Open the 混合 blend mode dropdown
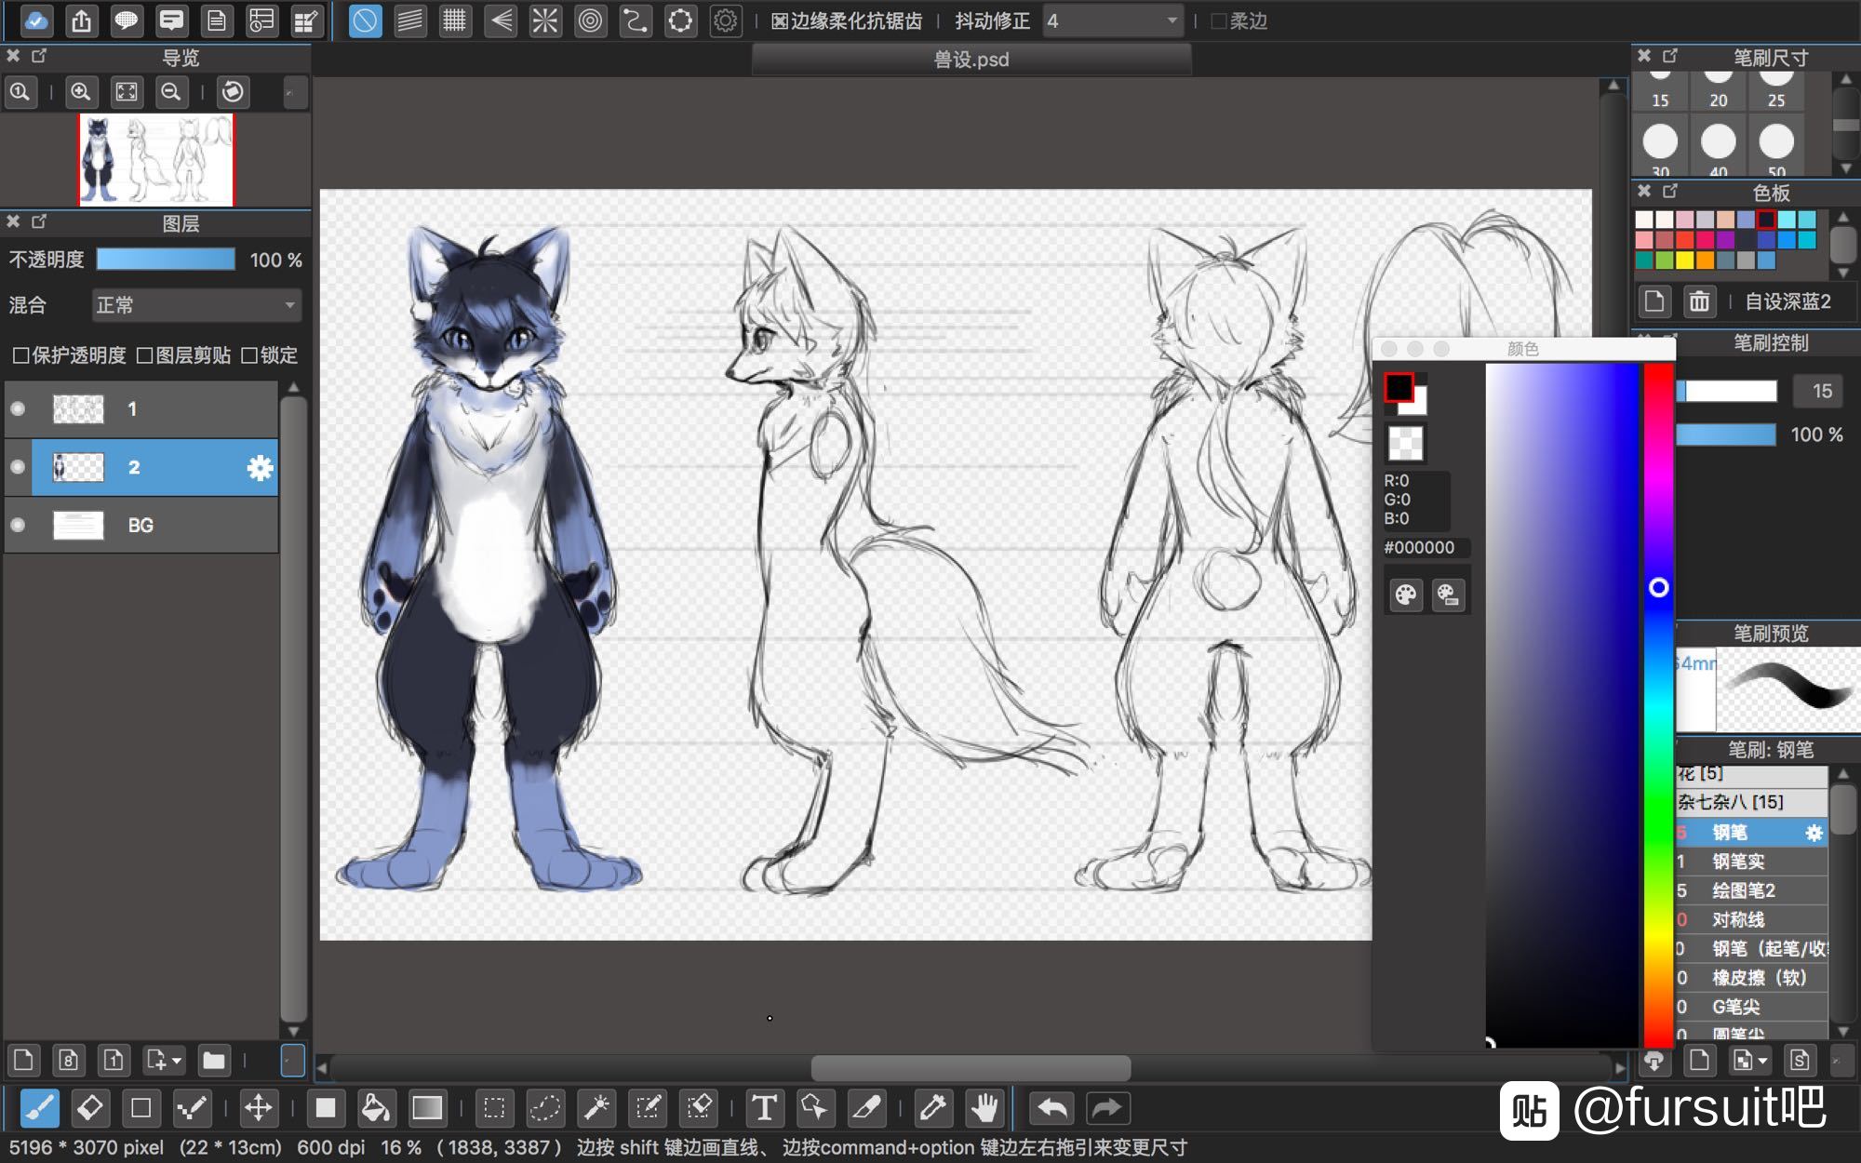Screen dimensions: 1861x1163 click(x=195, y=305)
